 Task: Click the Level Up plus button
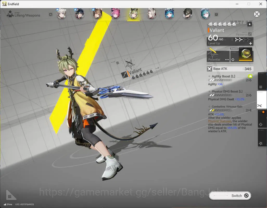(251, 43)
